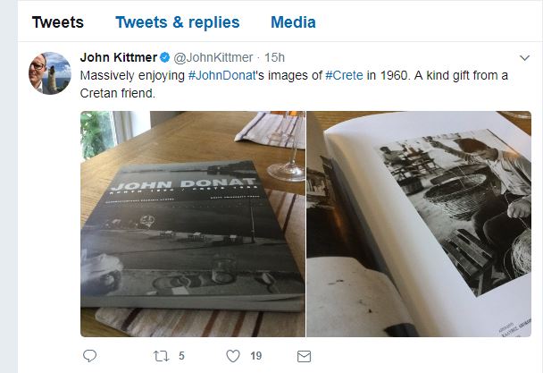
Task: Switch to the Tweets tab
Action: click(x=58, y=22)
